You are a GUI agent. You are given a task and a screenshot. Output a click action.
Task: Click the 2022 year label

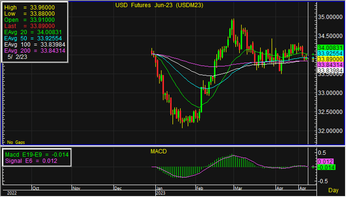pos(12,193)
